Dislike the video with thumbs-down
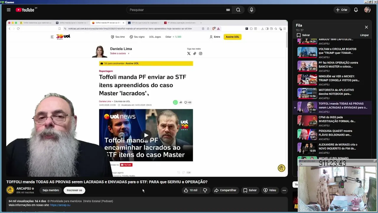378x213 pixels. click(x=205, y=190)
